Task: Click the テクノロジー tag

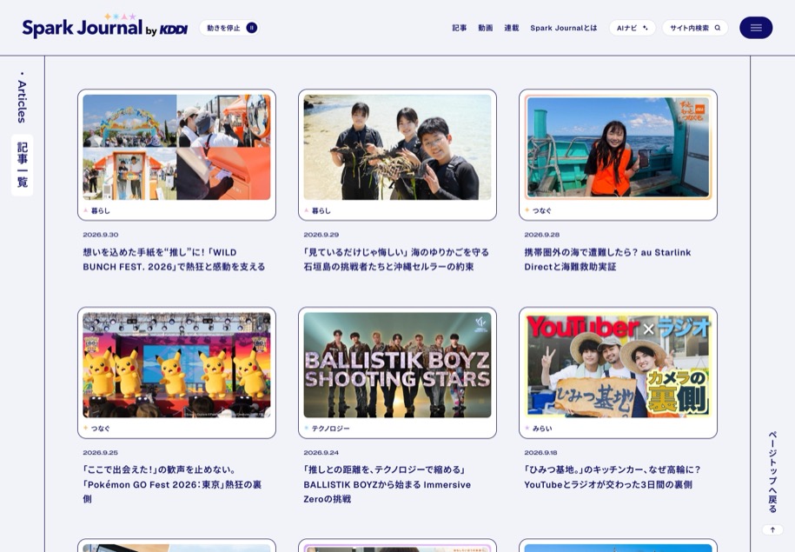Action: click(x=327, y=429)
